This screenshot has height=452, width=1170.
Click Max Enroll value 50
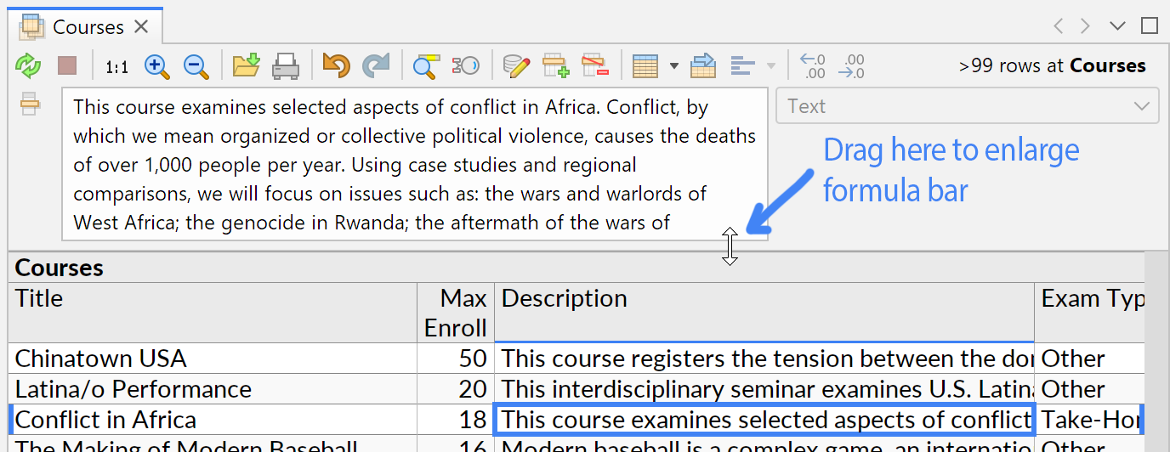tap(456, 359)
